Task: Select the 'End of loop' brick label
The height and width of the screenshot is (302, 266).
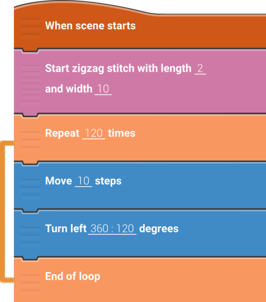Action: tap(73, 276)
